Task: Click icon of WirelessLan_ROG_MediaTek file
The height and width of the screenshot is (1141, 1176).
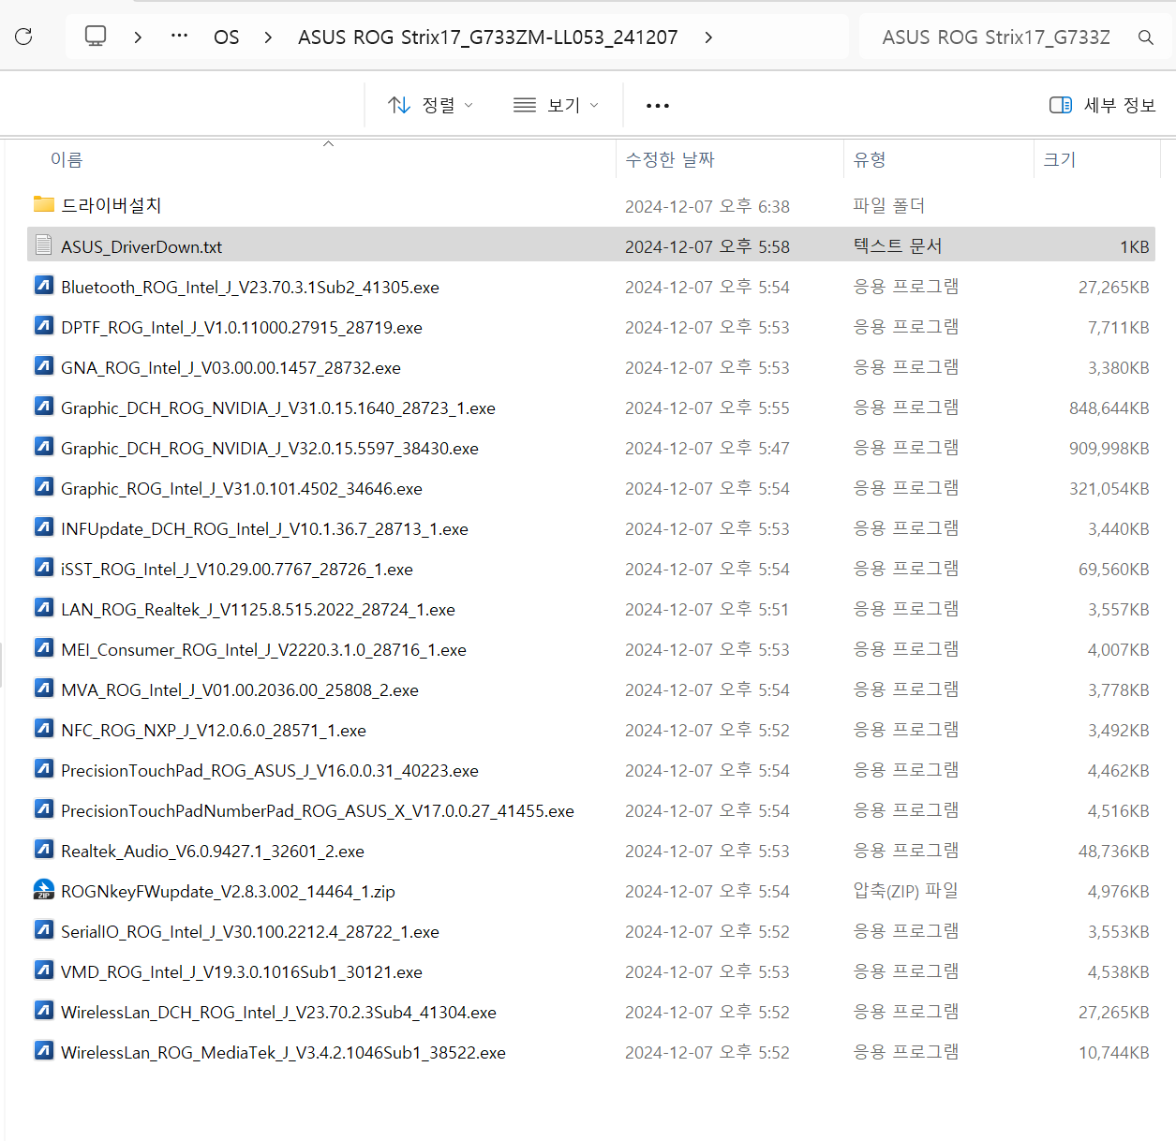Action: coord(44,1051)
